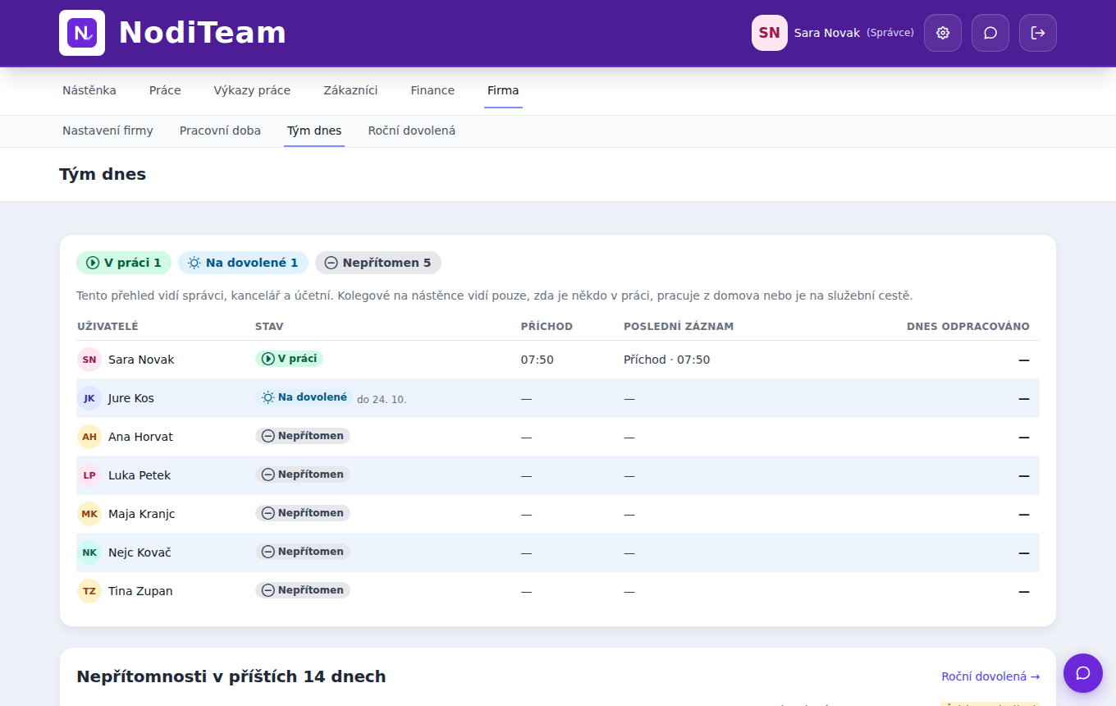Click the NodiTeam brand name
The image size is (1116, 706).
203,33
